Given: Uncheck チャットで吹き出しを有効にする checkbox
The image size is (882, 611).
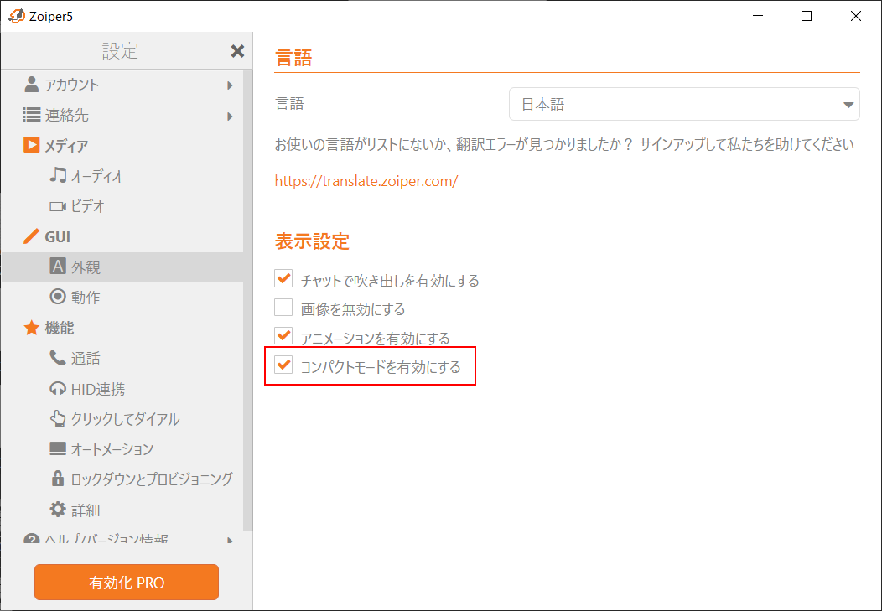Looking at the screenshot, I should point(283,279).
